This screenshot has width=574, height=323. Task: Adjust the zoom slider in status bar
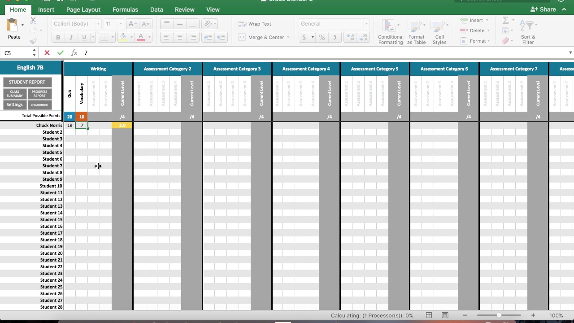click(x=499, y=315)
